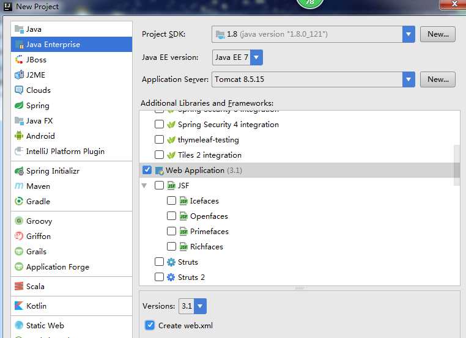Viewport: 466px width, 338px height.
Task: Select the Maven project type label
Action: tap(38, 186)
